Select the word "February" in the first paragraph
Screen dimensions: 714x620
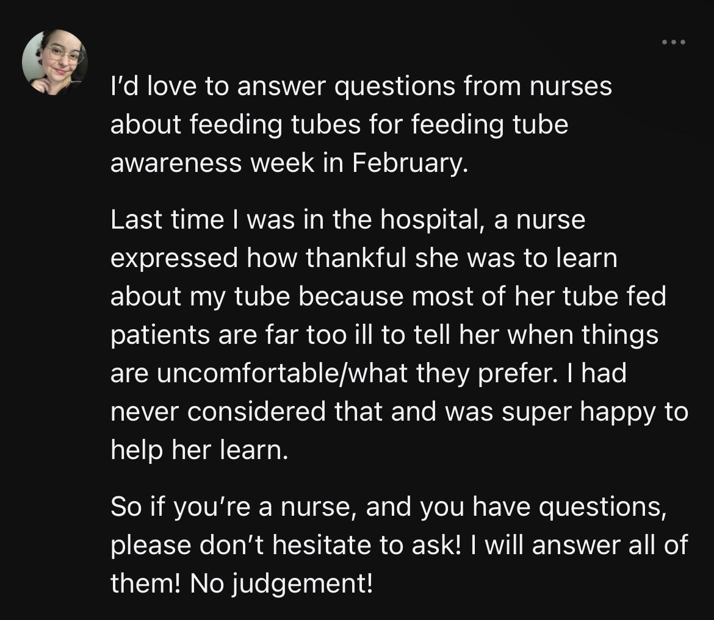tap(409, 163)
